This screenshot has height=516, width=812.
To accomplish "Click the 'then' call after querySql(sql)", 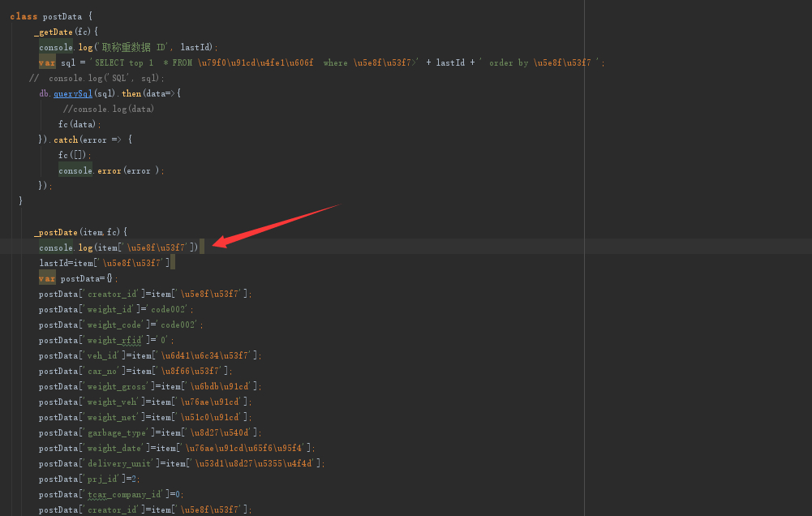I will point(131,94).
